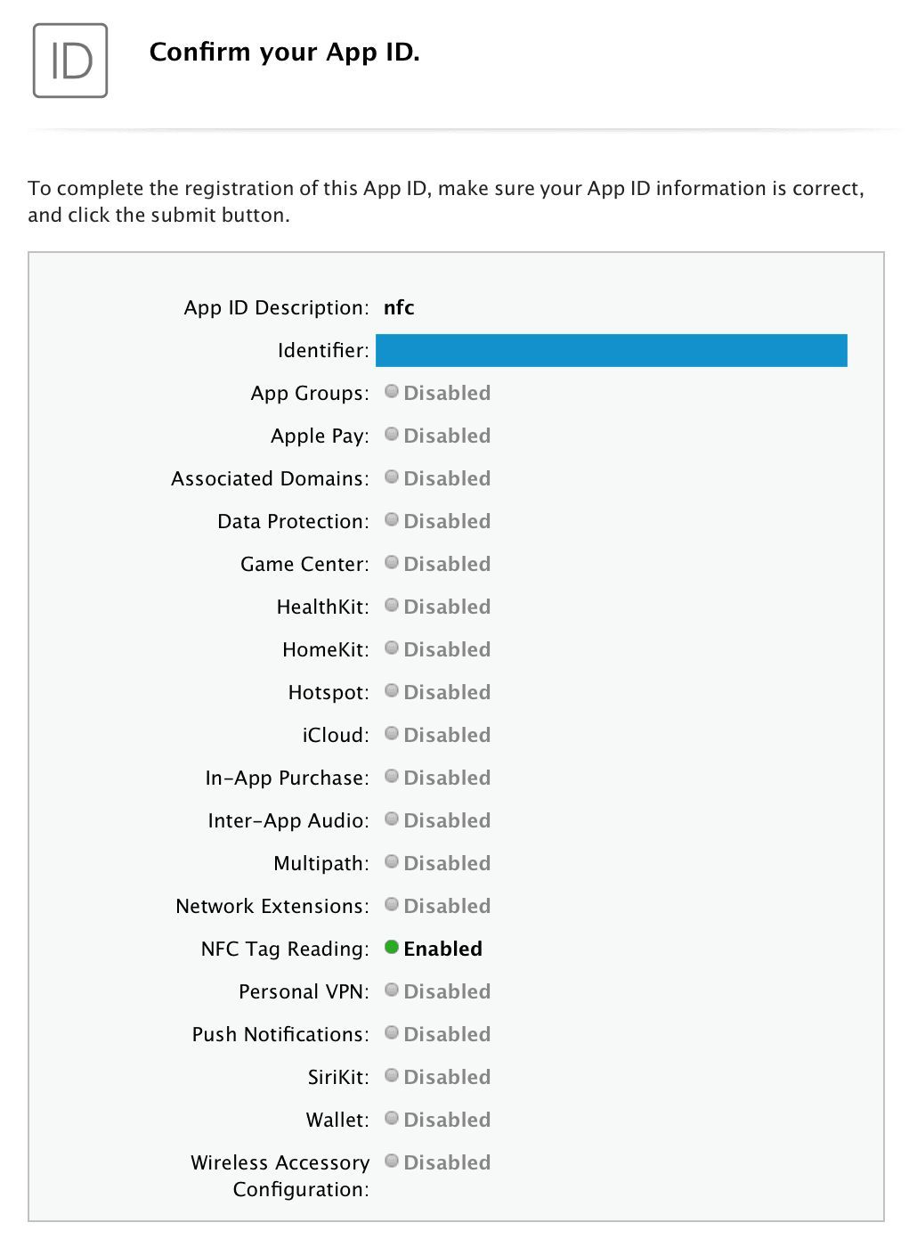Click the 'nfc' App ID description value
Viewport: 917px width, 1247px height.
[x=399, y=307]
